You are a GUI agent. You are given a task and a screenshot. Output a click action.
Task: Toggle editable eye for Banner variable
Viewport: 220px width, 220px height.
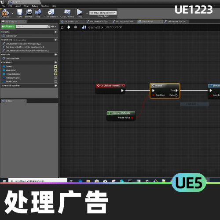click(x=55, y=66)
